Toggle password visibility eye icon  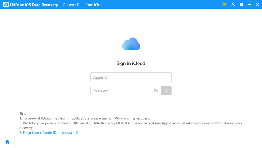point(156,91)
